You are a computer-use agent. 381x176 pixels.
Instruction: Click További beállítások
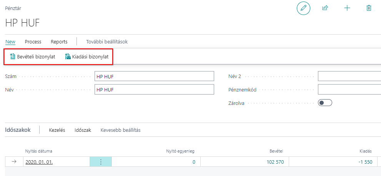point(107,42)
